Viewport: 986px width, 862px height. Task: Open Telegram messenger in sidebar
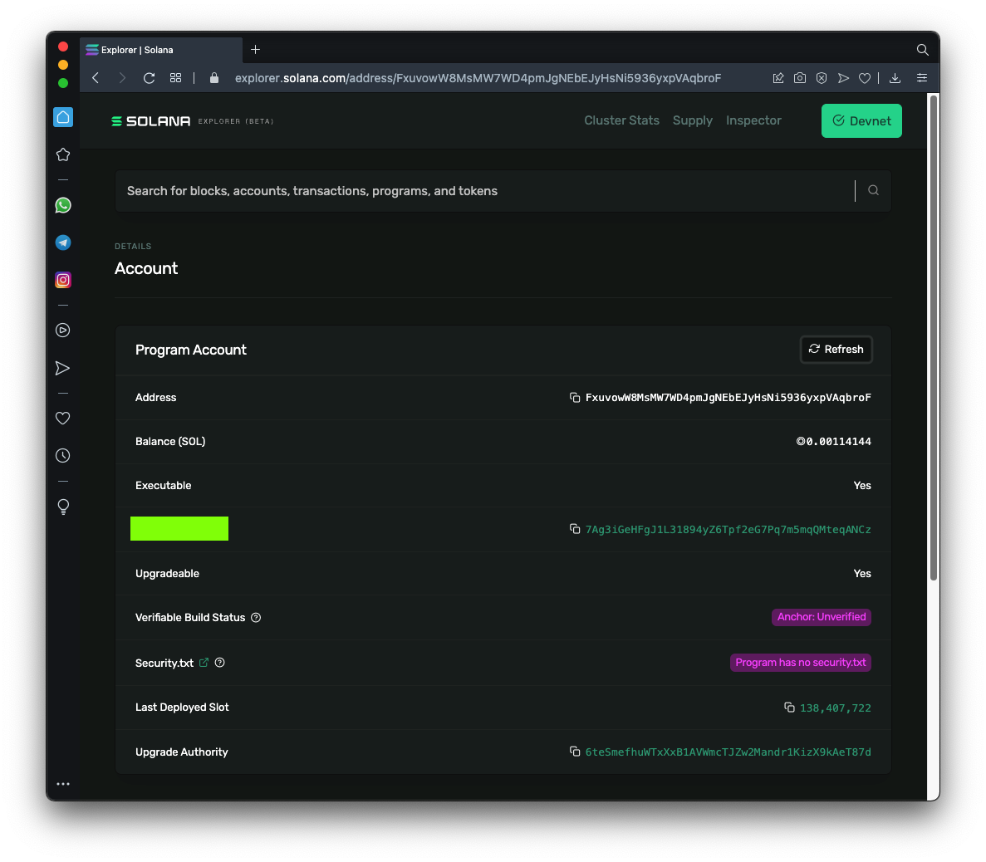click(x=63, y=242)
